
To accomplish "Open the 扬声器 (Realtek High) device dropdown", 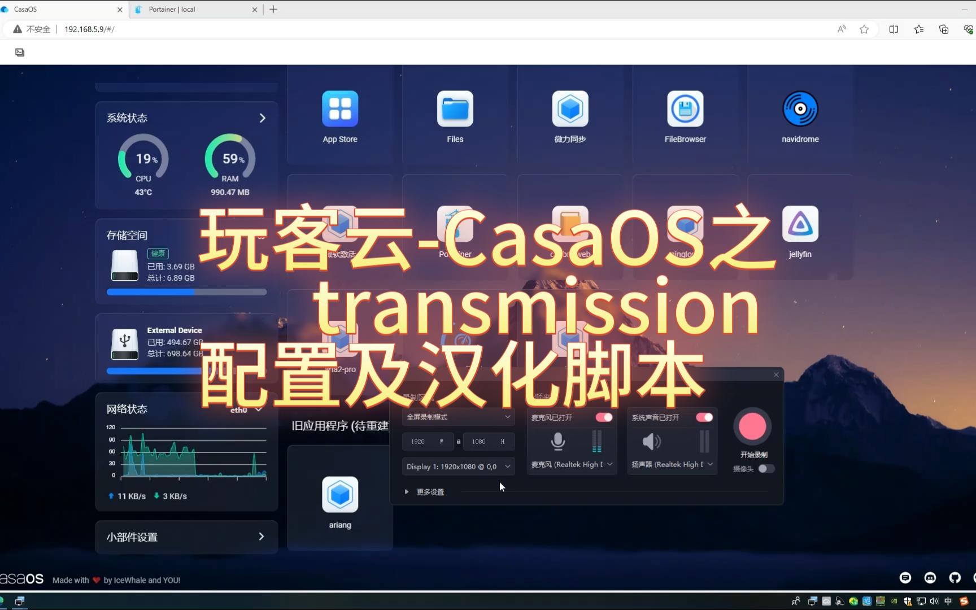I will 672,464.
